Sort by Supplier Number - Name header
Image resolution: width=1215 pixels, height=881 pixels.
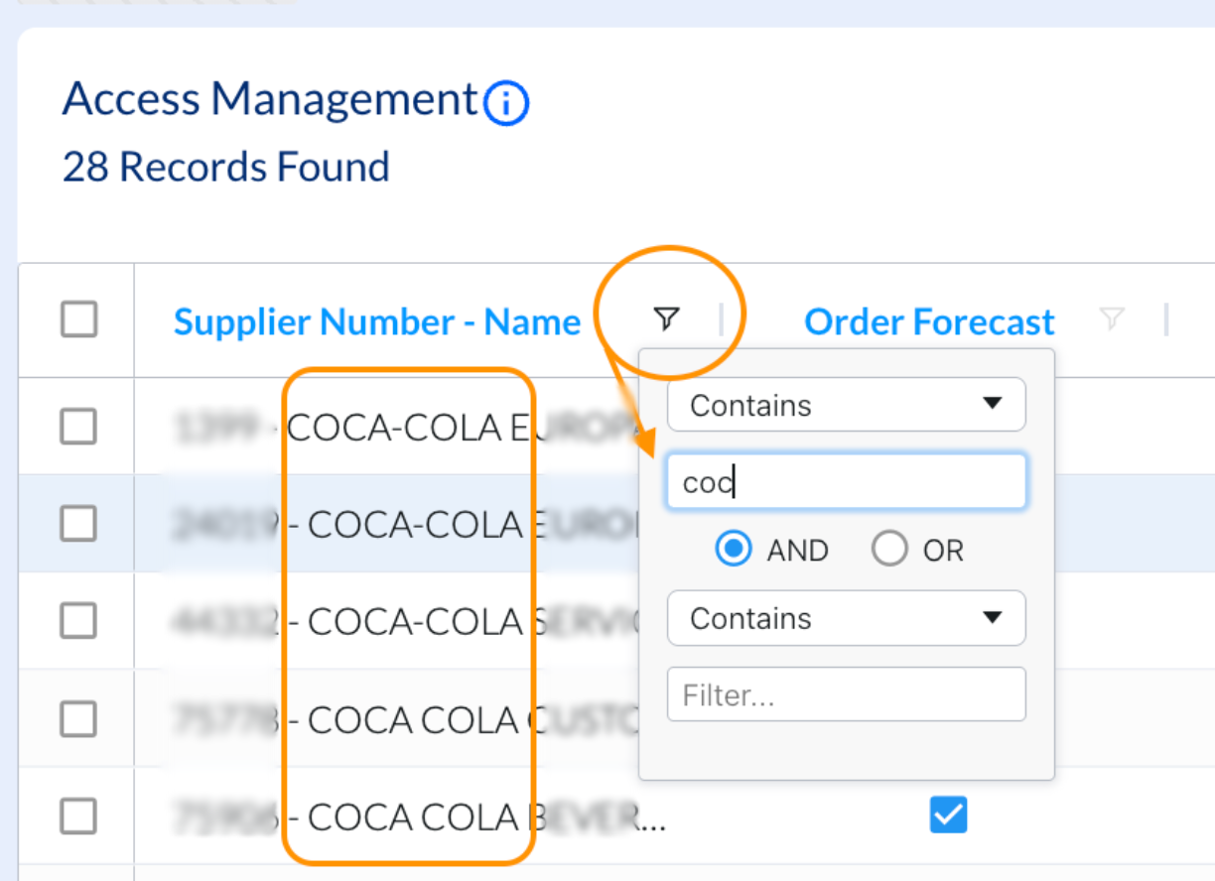pyautogui.click(x=376, y=321)
